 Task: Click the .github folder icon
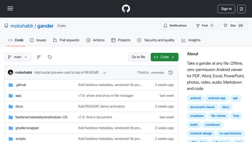[11, 85]
